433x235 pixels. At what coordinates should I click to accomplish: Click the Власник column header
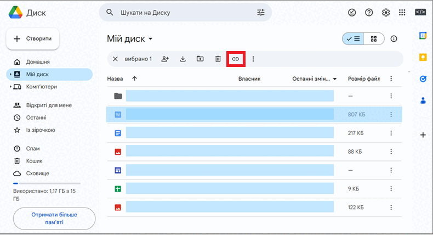pos(249,79)
